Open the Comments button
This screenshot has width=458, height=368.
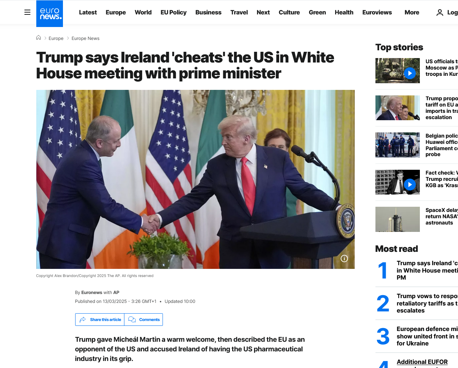(144, 320)
